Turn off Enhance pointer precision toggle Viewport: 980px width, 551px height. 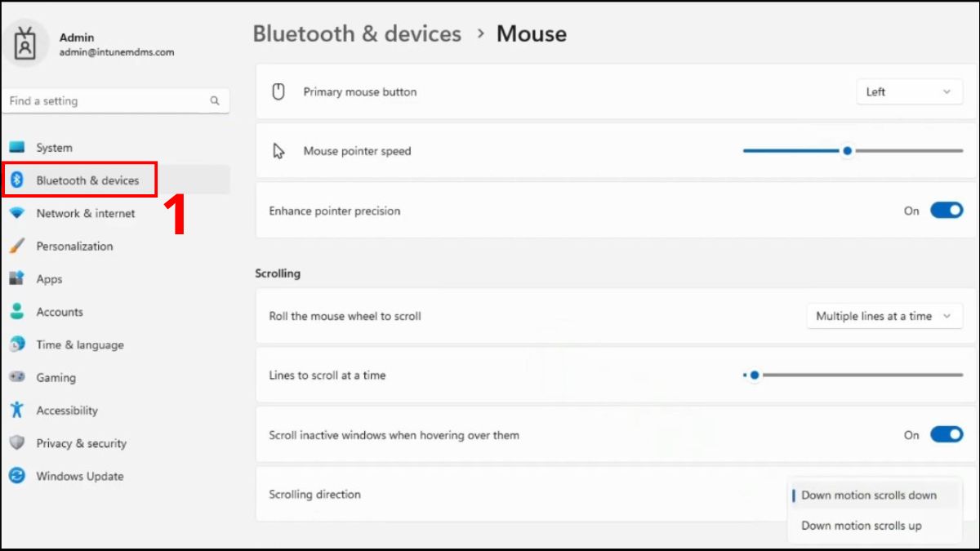[947, 211]
